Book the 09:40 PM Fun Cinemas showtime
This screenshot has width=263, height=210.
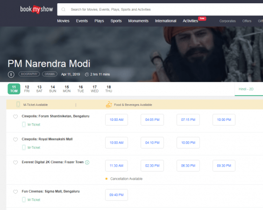116,195
